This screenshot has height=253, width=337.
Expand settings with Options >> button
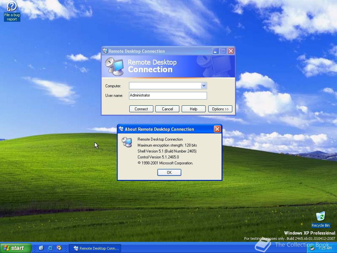pyautogui.click(x=220, y=109)
